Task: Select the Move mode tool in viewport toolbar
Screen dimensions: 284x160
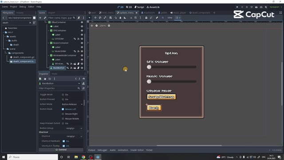Action: point(95,18)
